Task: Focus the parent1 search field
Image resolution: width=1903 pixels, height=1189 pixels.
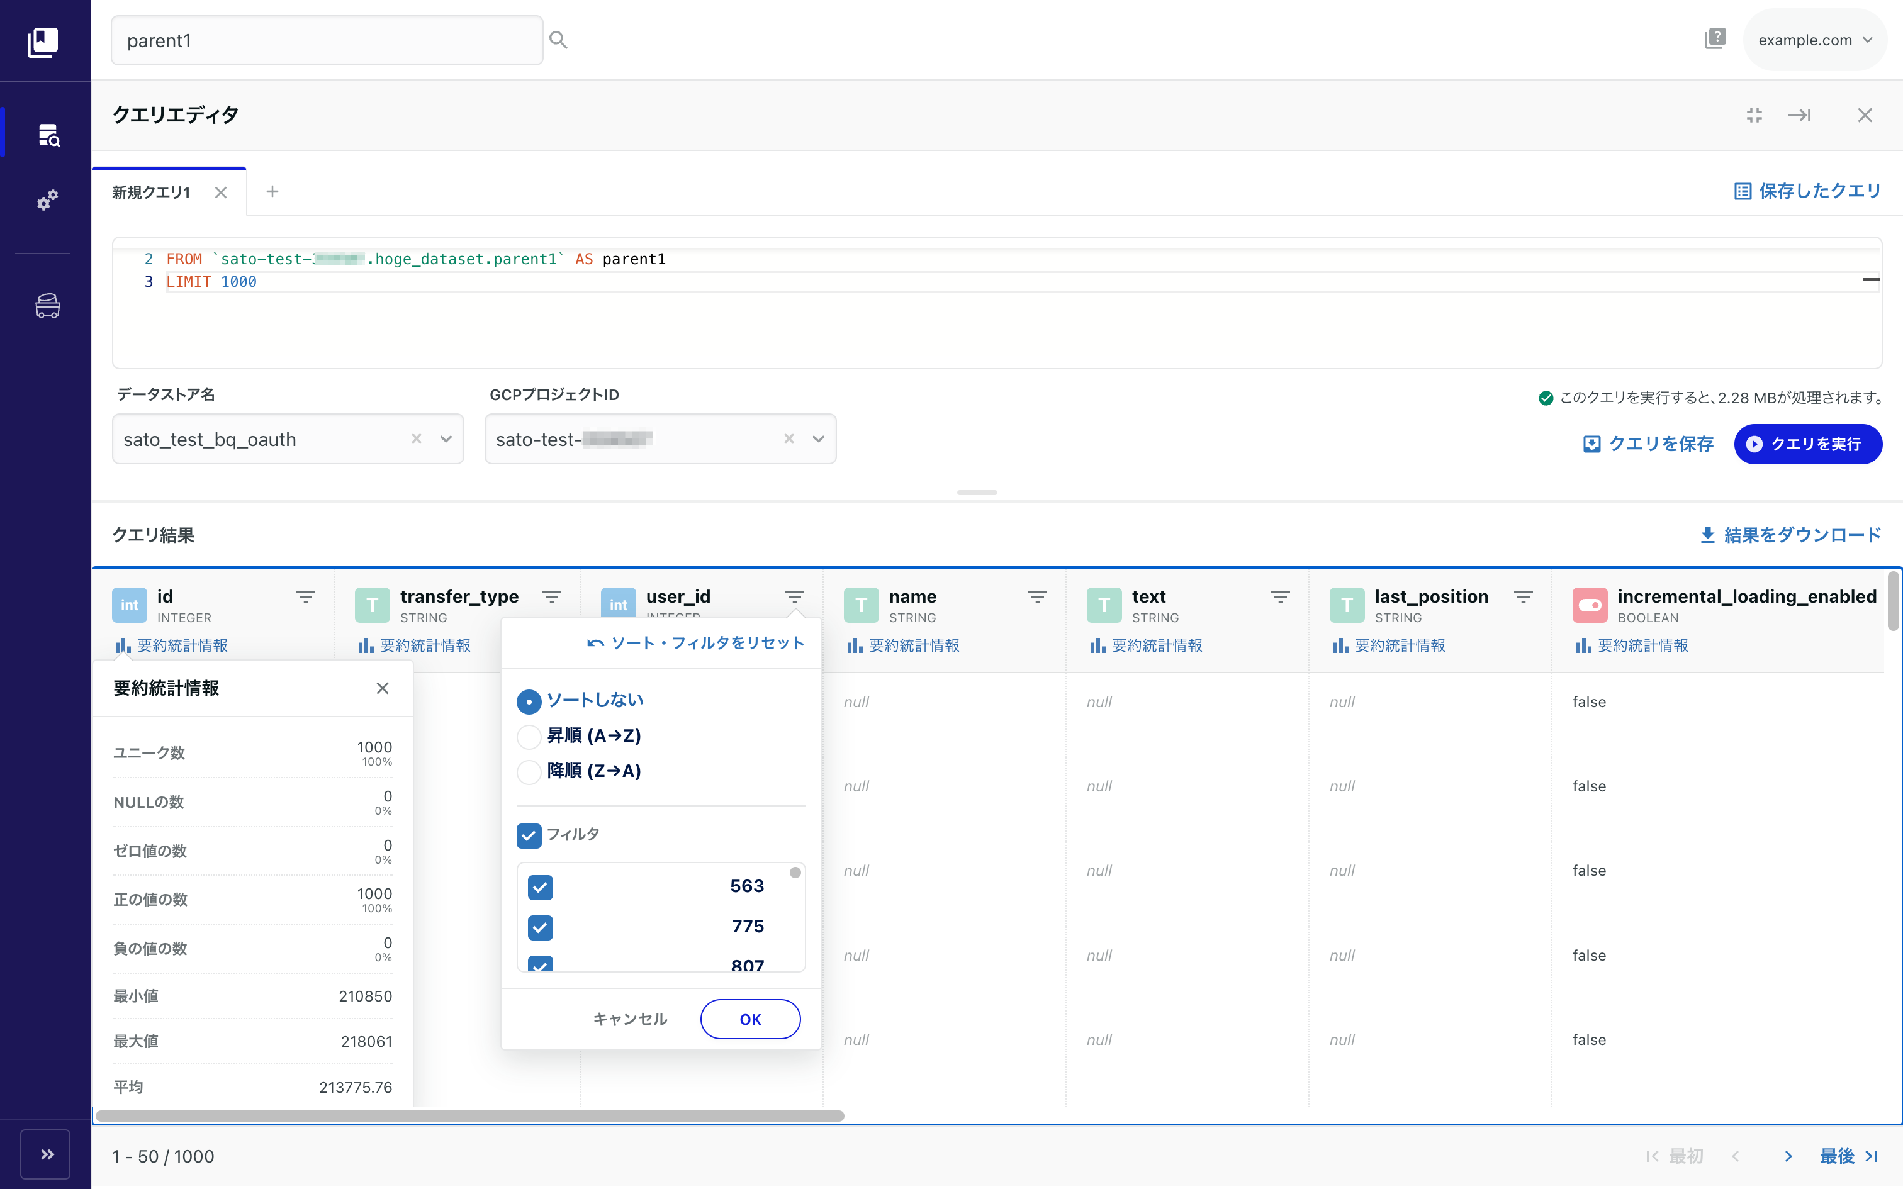Action: coord(327,40)
